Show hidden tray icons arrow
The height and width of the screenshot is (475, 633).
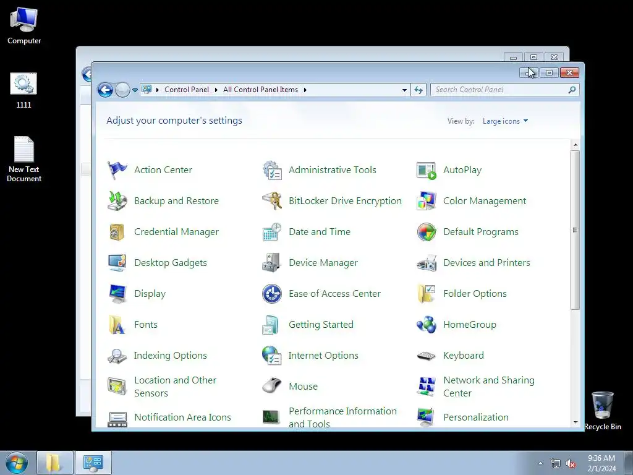540,463
